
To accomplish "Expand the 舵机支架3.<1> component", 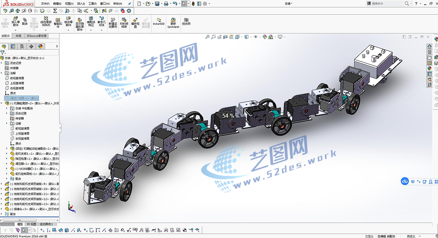I will pos(7,153).
